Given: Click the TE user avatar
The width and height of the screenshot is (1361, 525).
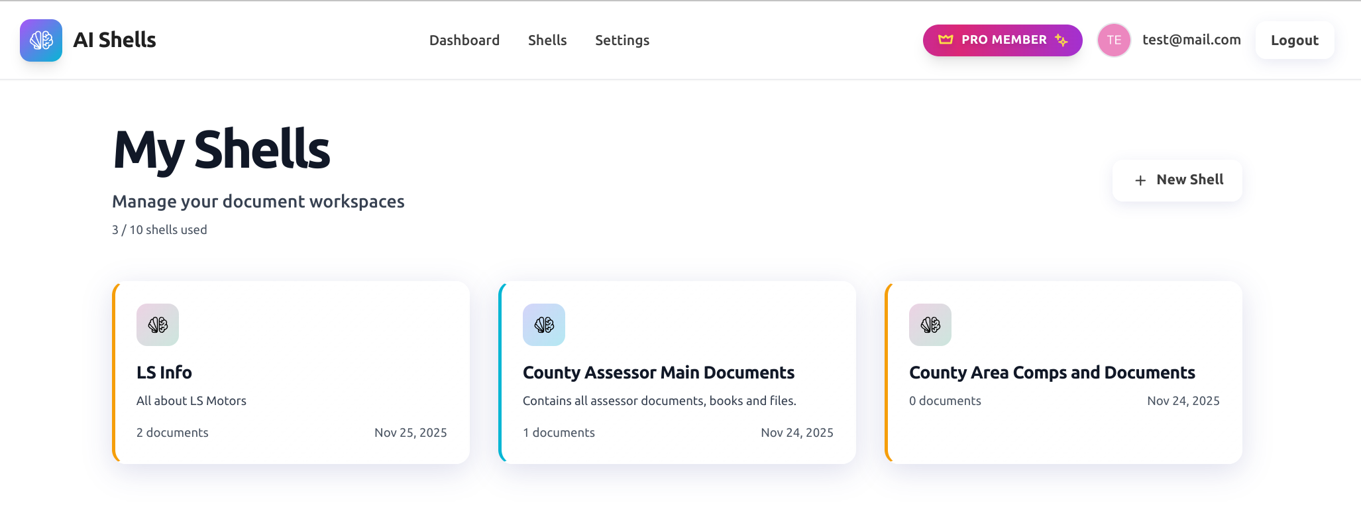Looking at the screenshot, I should tap(1114, 40).
